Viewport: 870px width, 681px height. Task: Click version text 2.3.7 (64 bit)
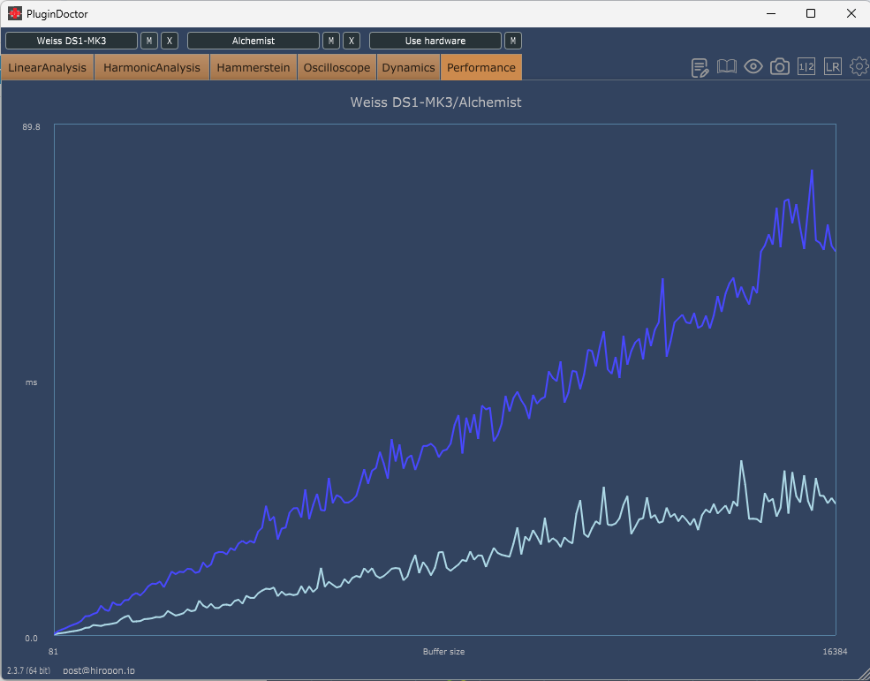pyautogui.click(x=28, y=670)
